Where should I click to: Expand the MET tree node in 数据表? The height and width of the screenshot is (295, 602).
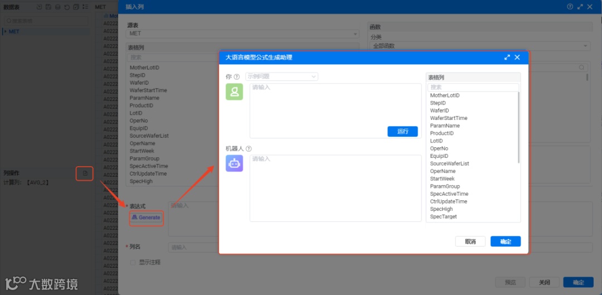click(x=6, y=31)
